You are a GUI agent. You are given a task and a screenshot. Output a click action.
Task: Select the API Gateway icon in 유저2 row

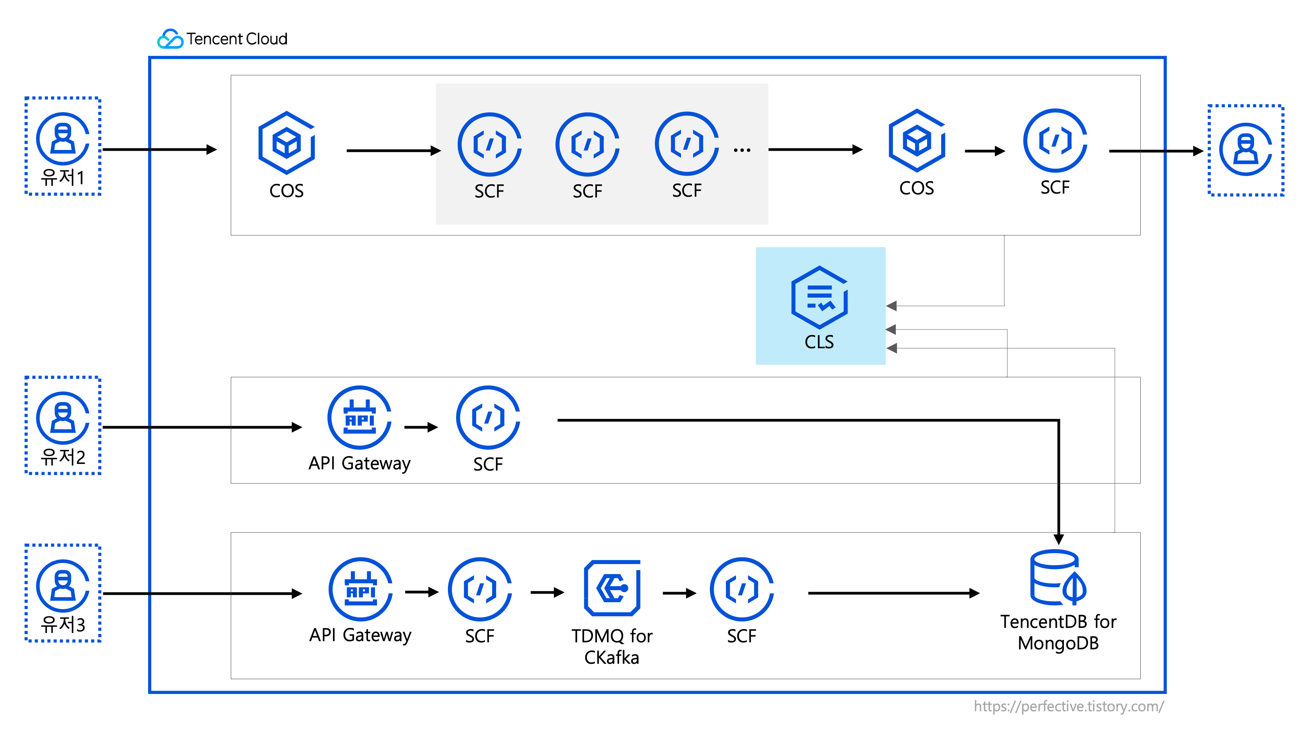(x=359, y=417)
